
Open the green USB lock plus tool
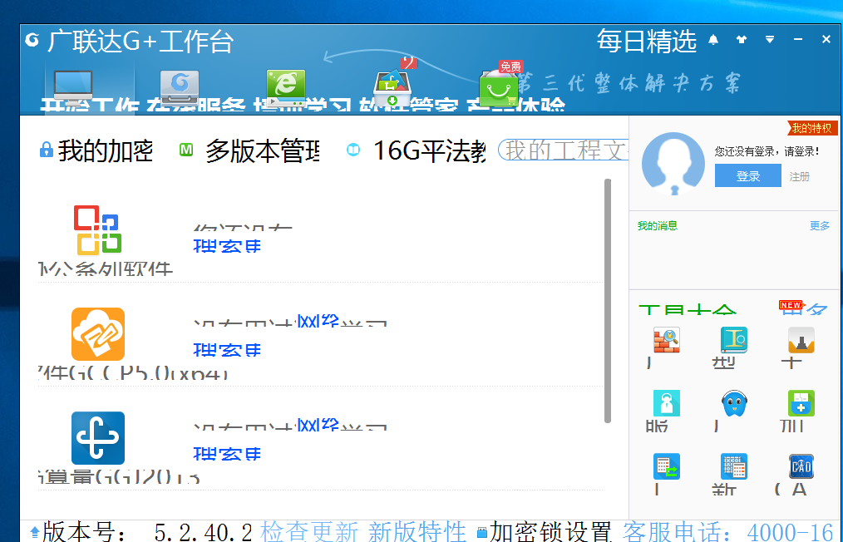pyautogui.click(x=801, y=403)
